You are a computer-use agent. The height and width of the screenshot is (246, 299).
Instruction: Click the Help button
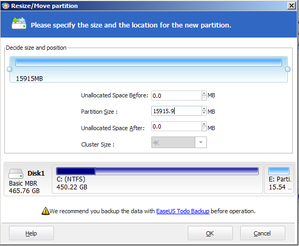(31, 233)
